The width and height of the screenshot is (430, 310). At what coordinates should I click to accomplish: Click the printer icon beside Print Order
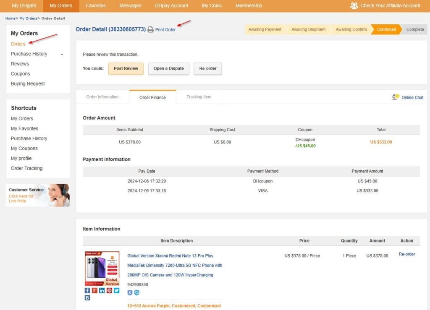[150, 30]
